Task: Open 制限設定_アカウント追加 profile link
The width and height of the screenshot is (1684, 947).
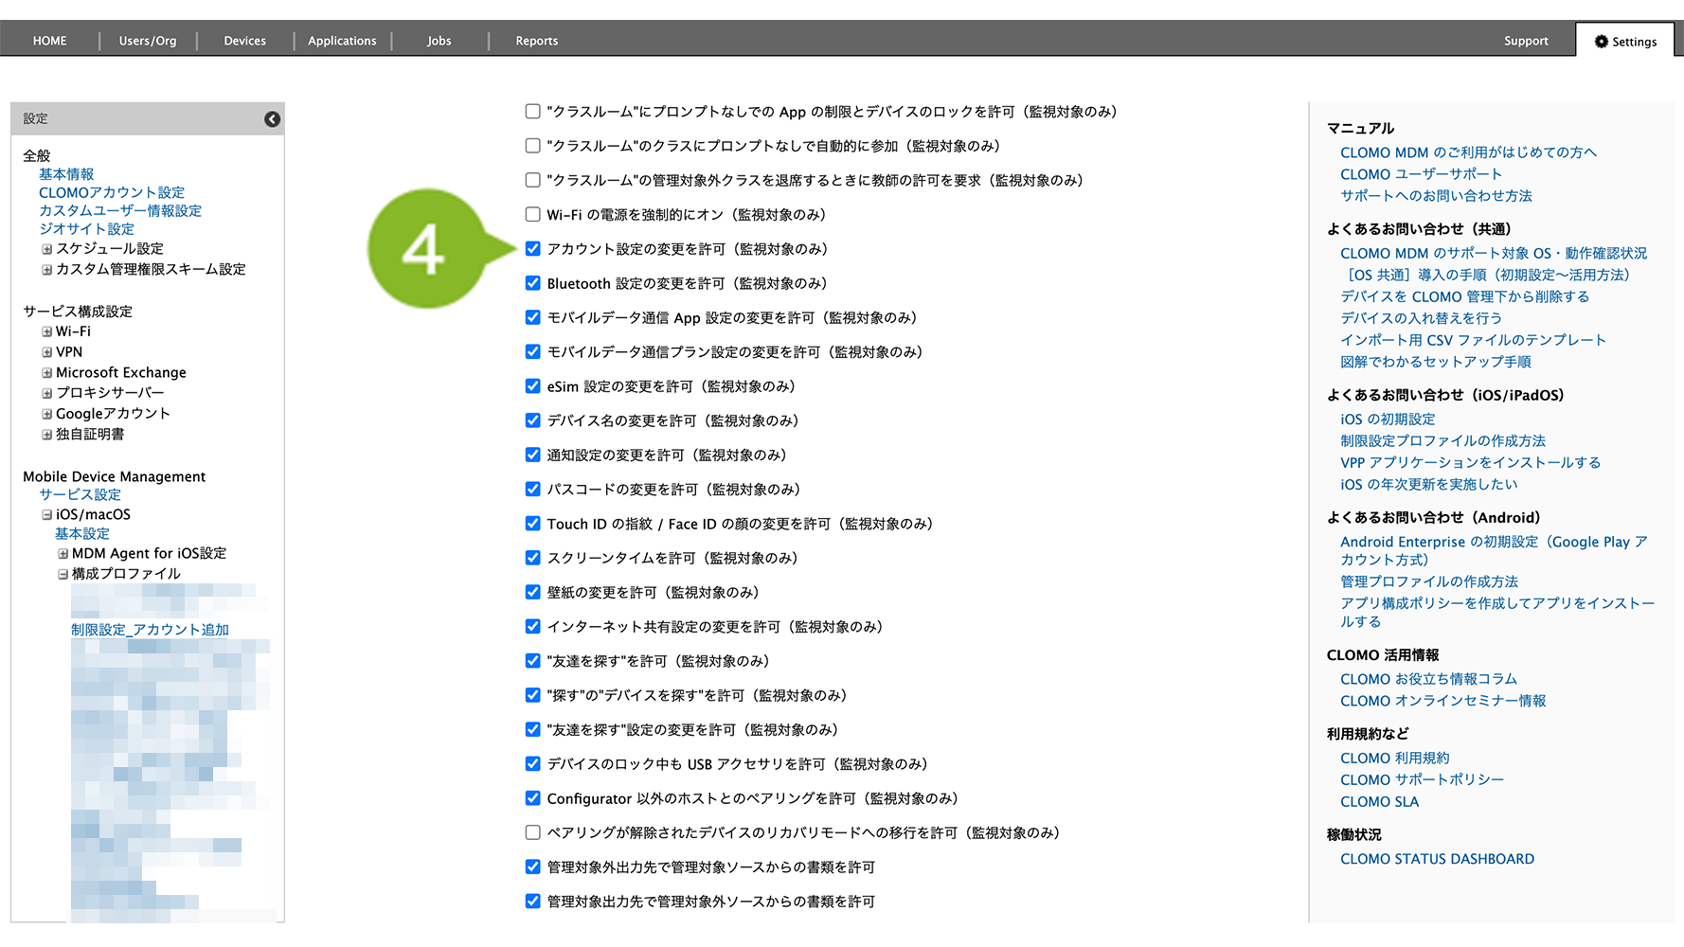Action: (x=150, y=630)
